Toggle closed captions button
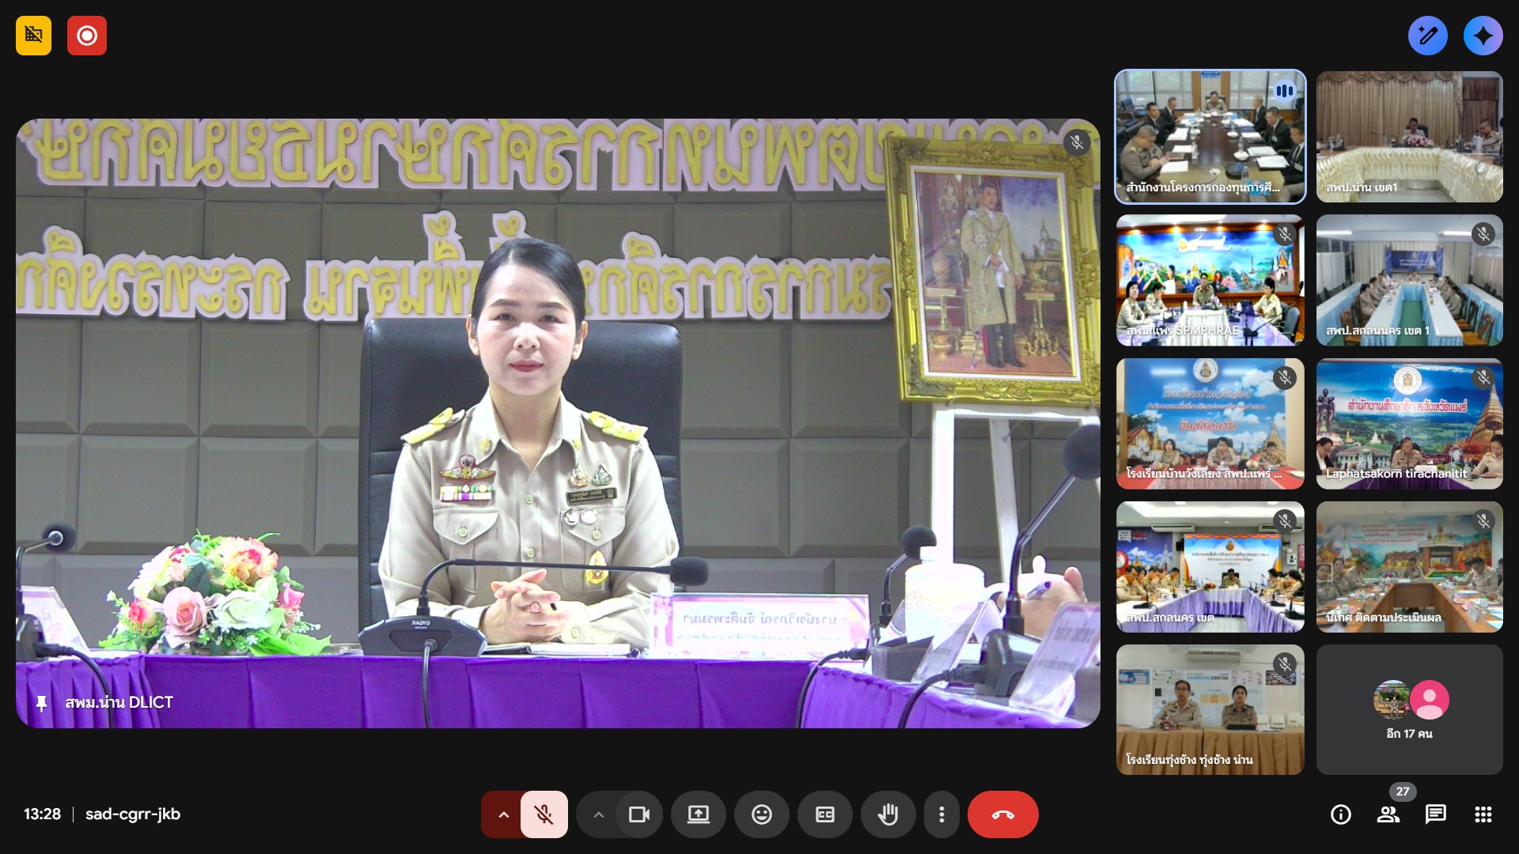Viewport: 1519px width, 854px height. click(824, 814)
